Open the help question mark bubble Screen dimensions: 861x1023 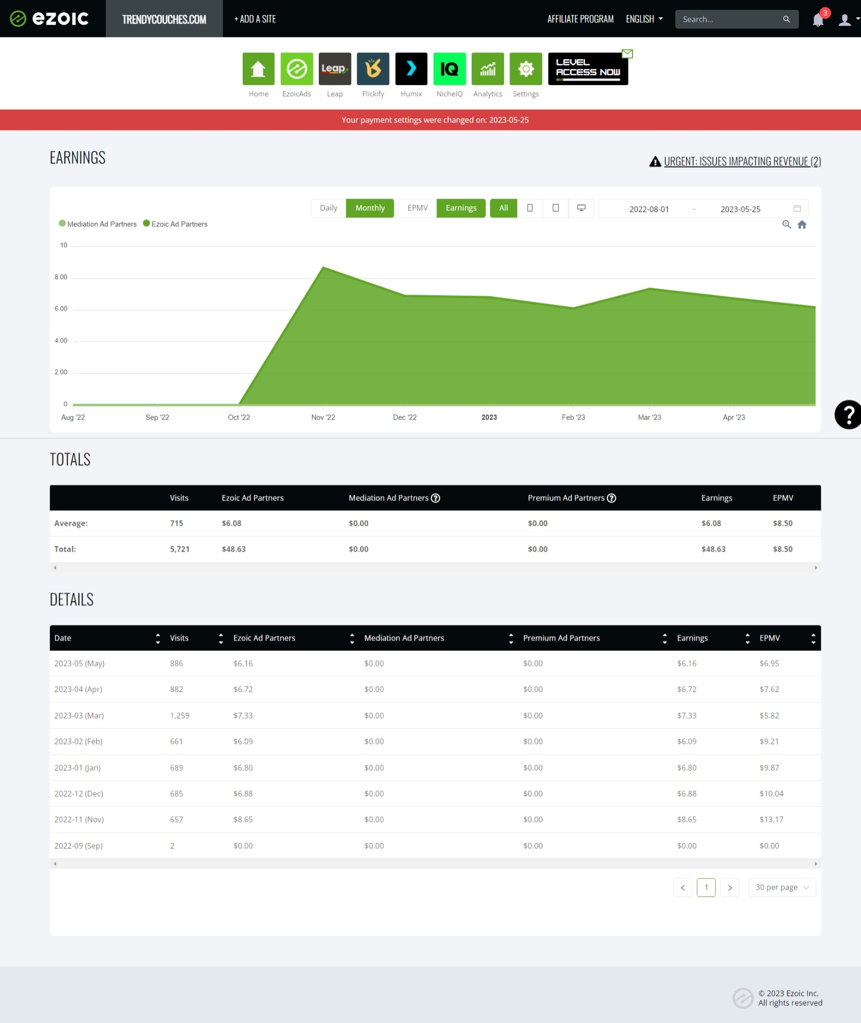(x=848, y=414)
